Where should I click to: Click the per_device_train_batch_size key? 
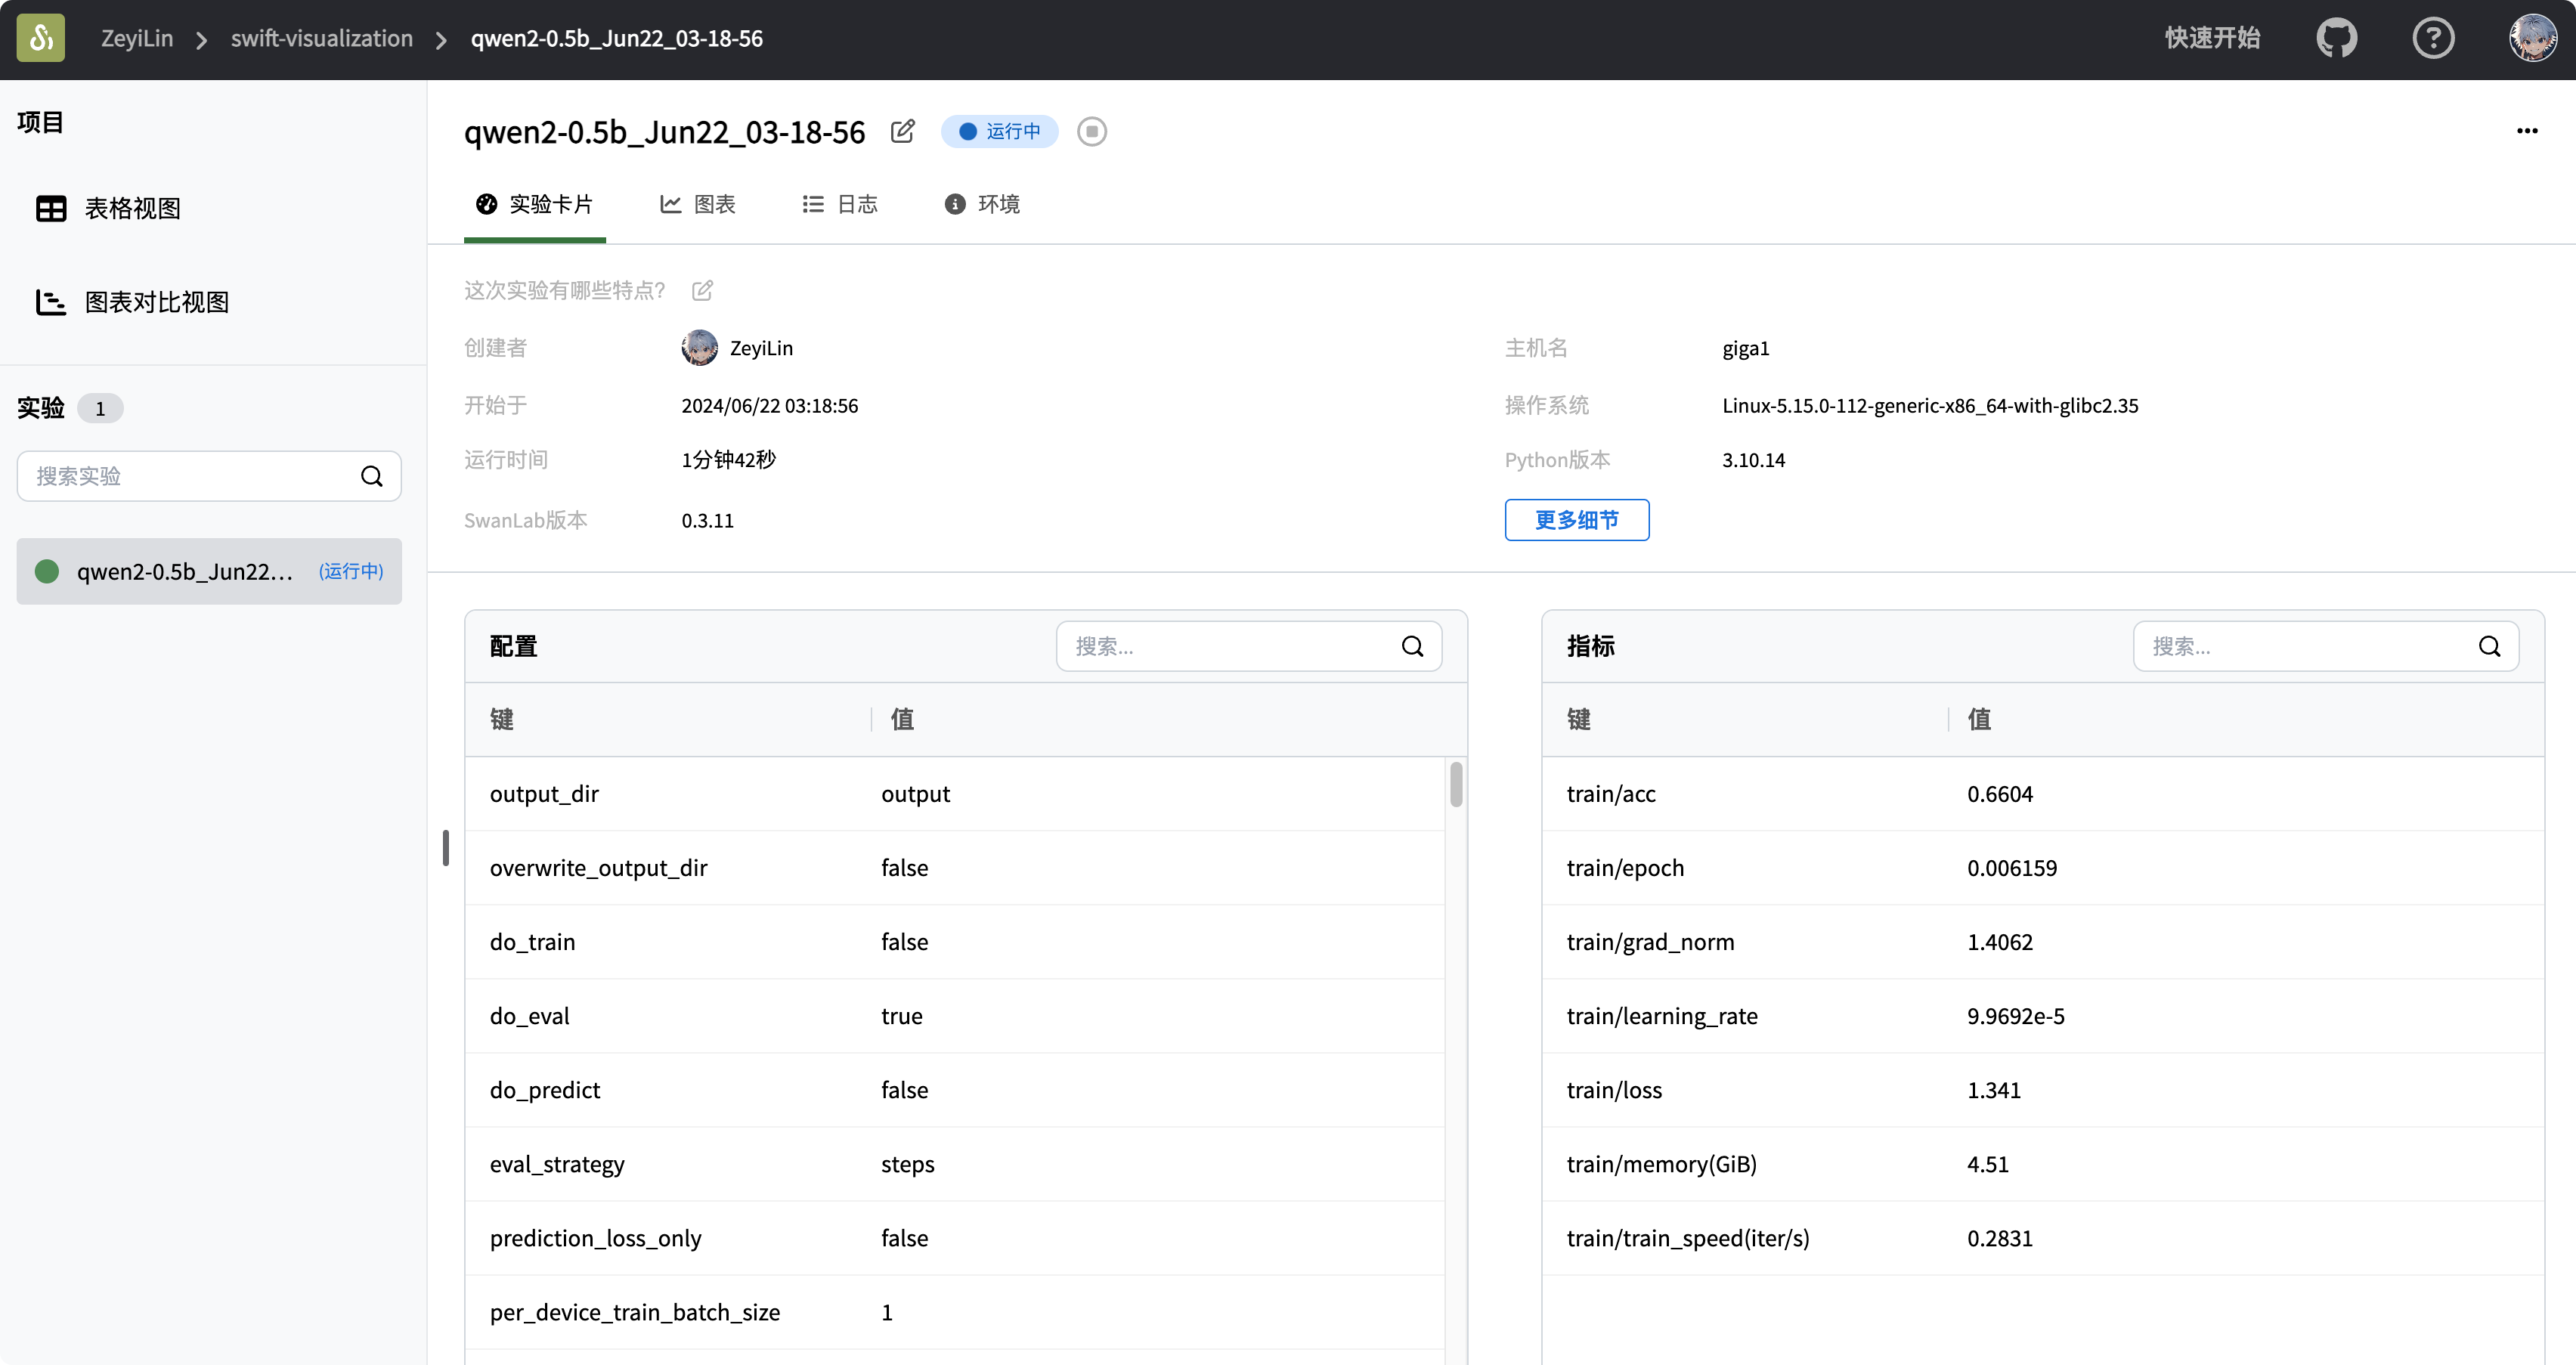tap(635, 1312)
